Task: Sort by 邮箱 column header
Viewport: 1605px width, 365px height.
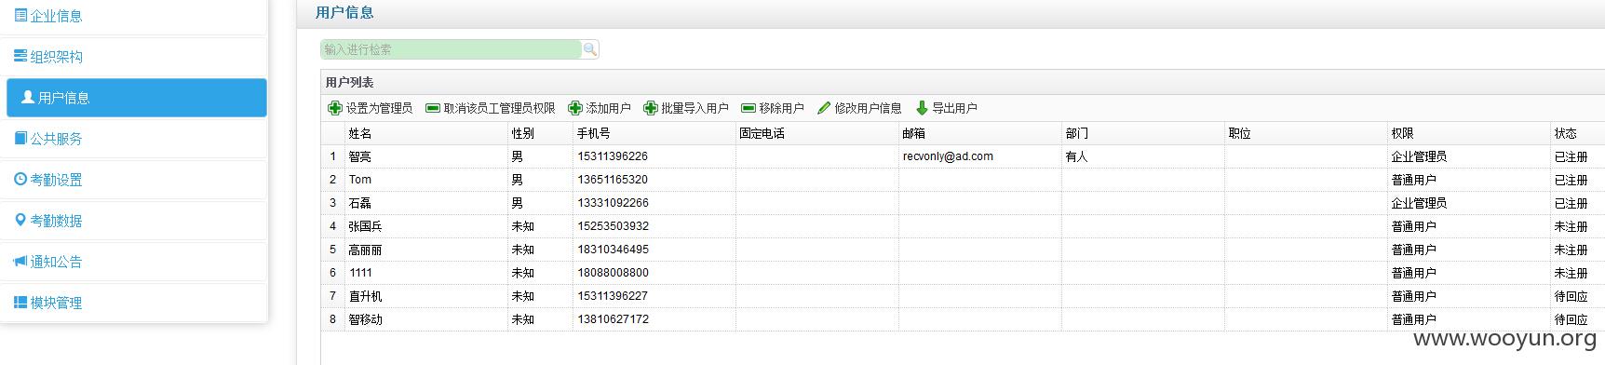Action: pyautogui.click(x=980, y=133)
